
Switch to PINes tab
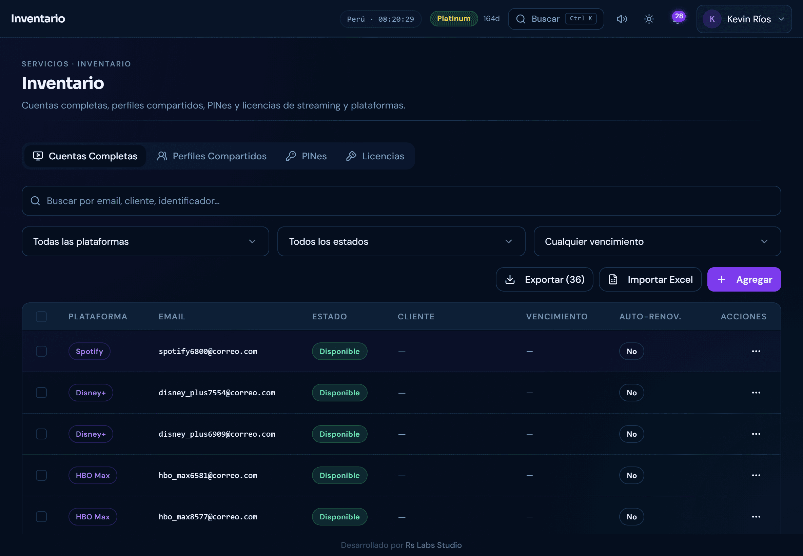pos(306,156)
